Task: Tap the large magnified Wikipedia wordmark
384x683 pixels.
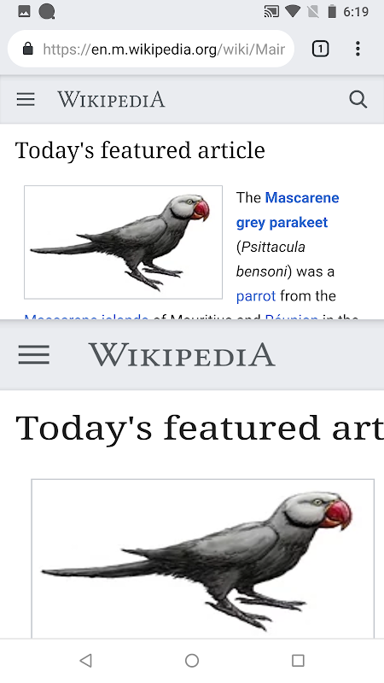Action: [x=182, y=354]
